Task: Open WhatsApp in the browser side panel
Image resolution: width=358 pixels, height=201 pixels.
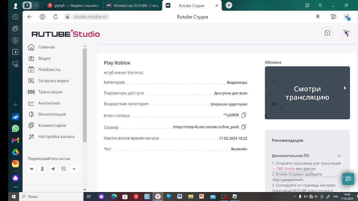Action: 15,128
